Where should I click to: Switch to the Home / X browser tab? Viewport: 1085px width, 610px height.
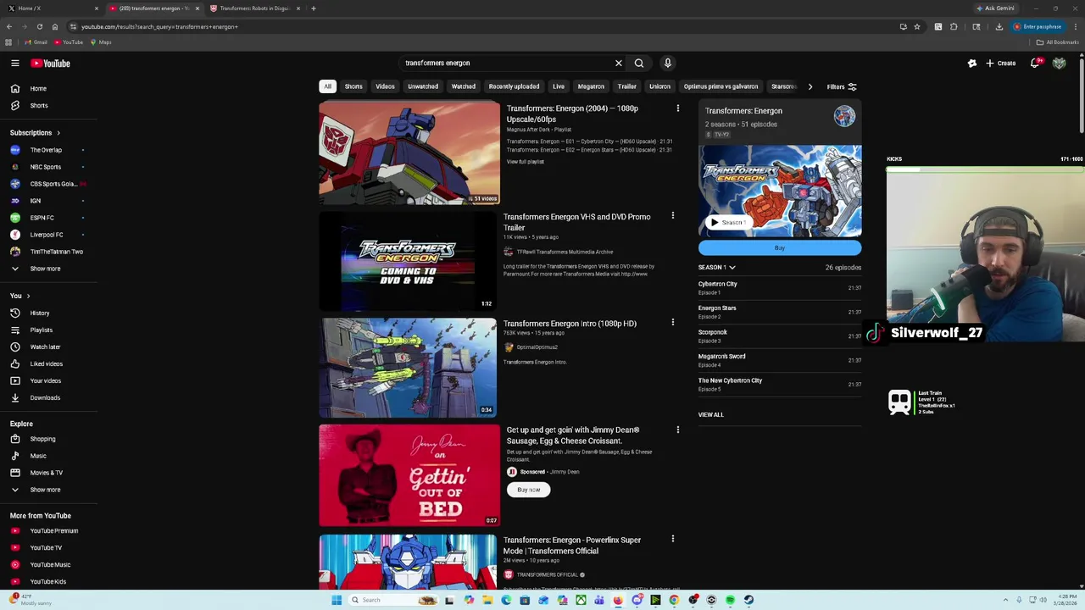point(51,8)
